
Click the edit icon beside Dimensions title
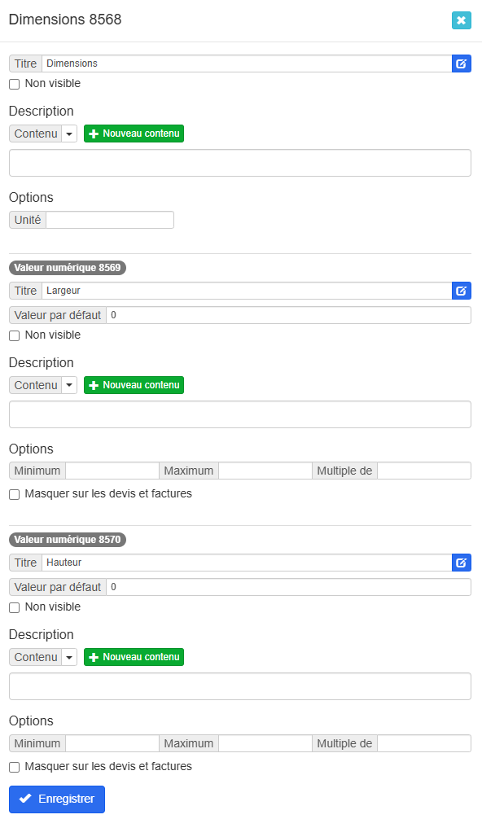tap(461, 64)
